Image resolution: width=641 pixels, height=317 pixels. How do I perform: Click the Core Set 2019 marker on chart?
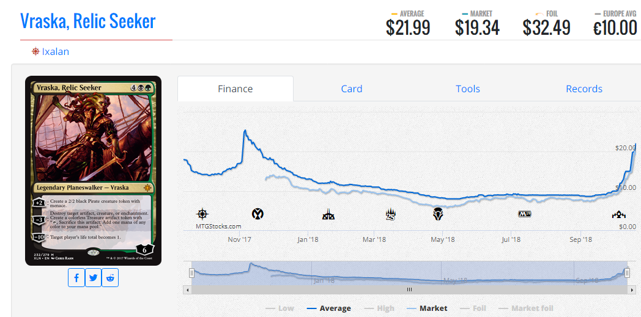525,214
